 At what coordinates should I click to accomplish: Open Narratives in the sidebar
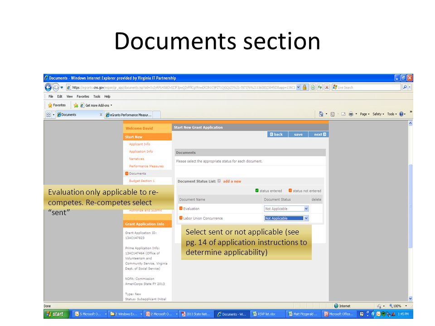coord(136,159)
